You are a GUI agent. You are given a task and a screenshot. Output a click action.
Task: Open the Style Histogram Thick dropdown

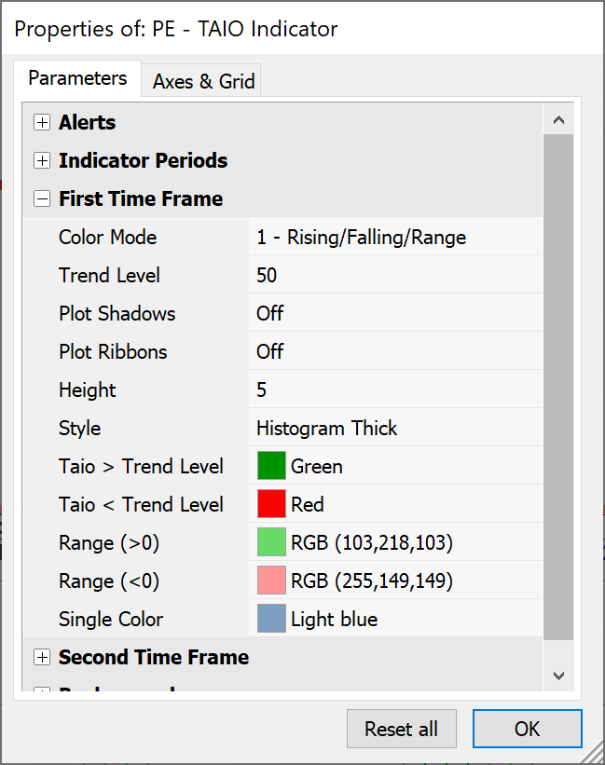pos(393,428)
